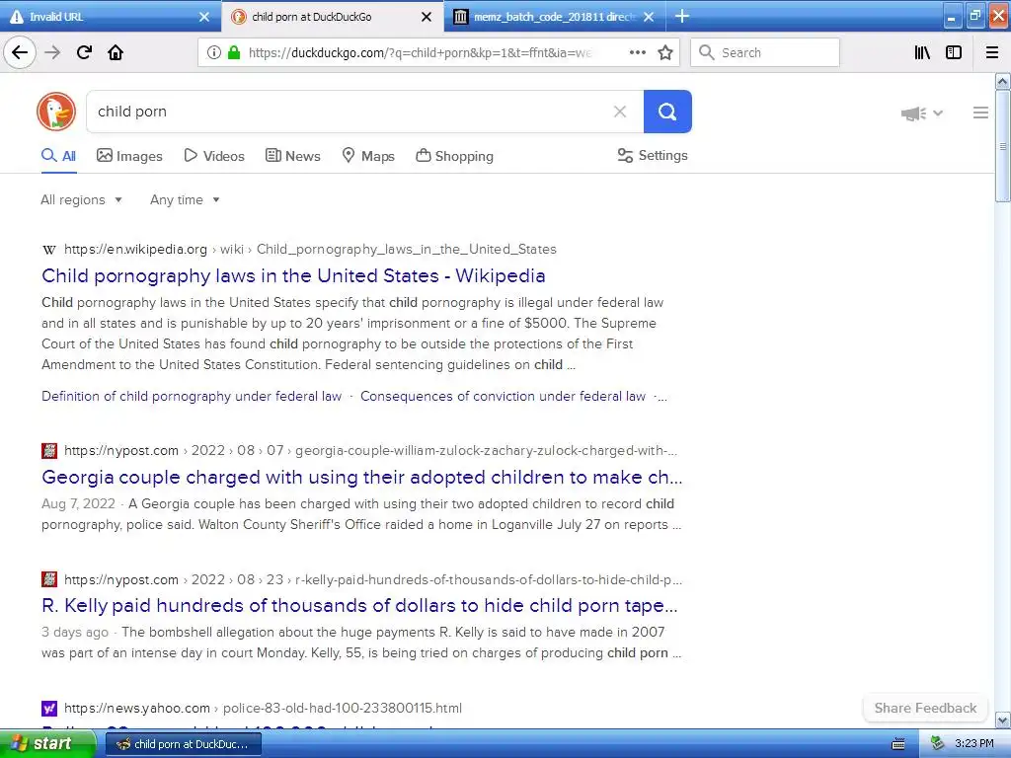Click the scrollbar down arrow
Image resolution: width=1011 pixels, height=758 pixels.
tap(1003, 720)
